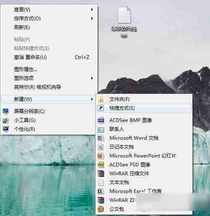
Task: Open 个性化(R) from the context menu
Action: pyautogui.click(x=49, y=129)
